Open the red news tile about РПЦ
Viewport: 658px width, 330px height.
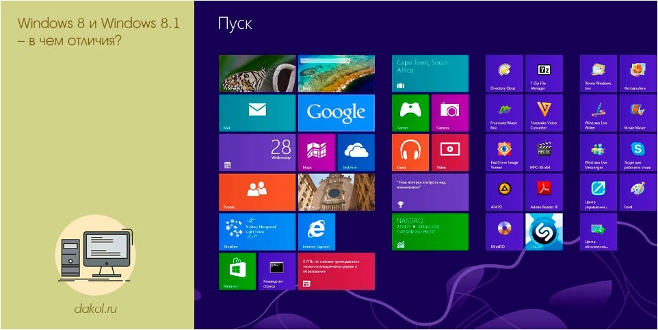336,271
